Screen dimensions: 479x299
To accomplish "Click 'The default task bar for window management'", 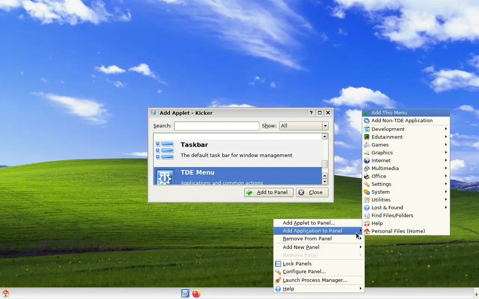I will tap(237, 155).
